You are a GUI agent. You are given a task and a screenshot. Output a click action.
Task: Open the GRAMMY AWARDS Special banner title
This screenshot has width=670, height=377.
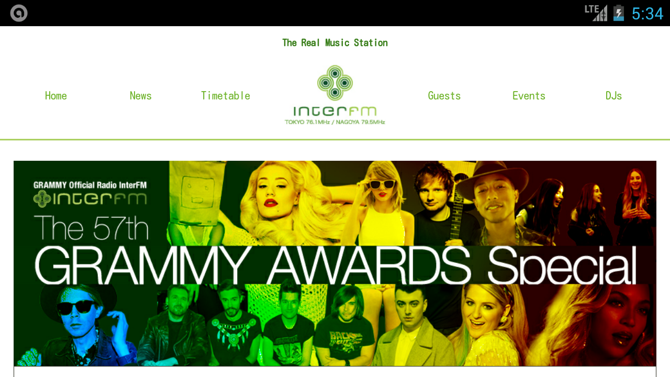336,265
